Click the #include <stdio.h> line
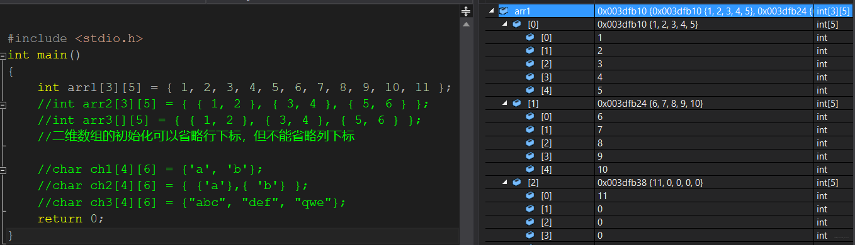The height and width of the screenshot is (245, 855). (76, 39)
